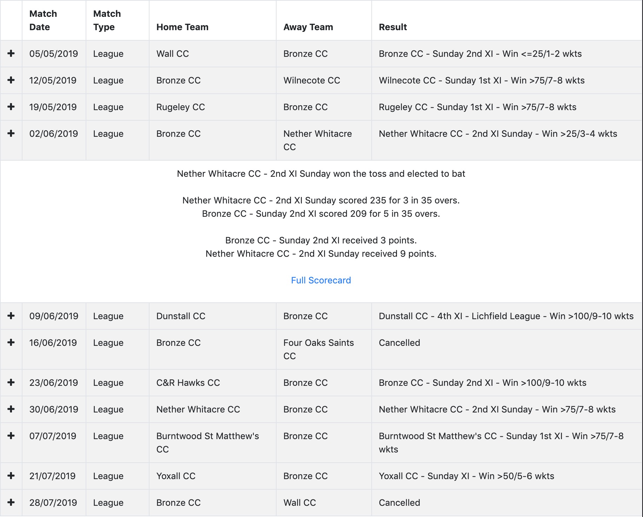643x517 pixels.
Task: Expand the 12/05/2019 Wilnecote CC match row
Action: (11, 80)
